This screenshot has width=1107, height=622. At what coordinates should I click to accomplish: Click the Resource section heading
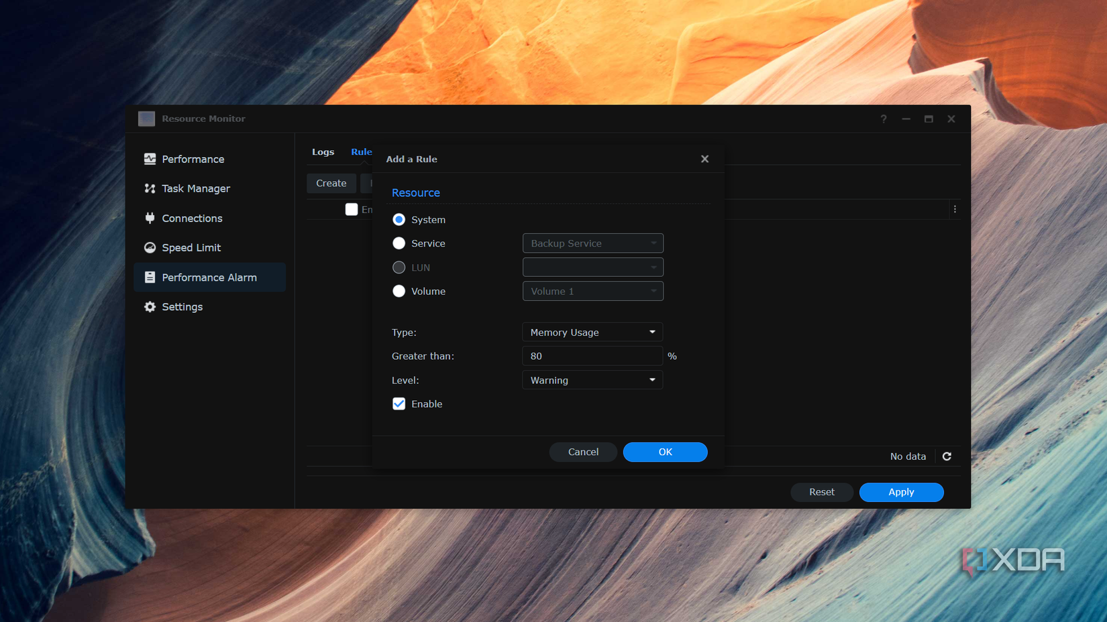(x=416, y=193)
